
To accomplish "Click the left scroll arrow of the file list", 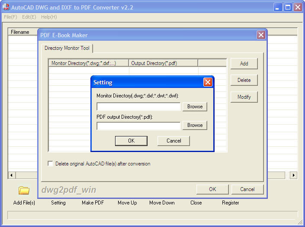I will 12,175.
